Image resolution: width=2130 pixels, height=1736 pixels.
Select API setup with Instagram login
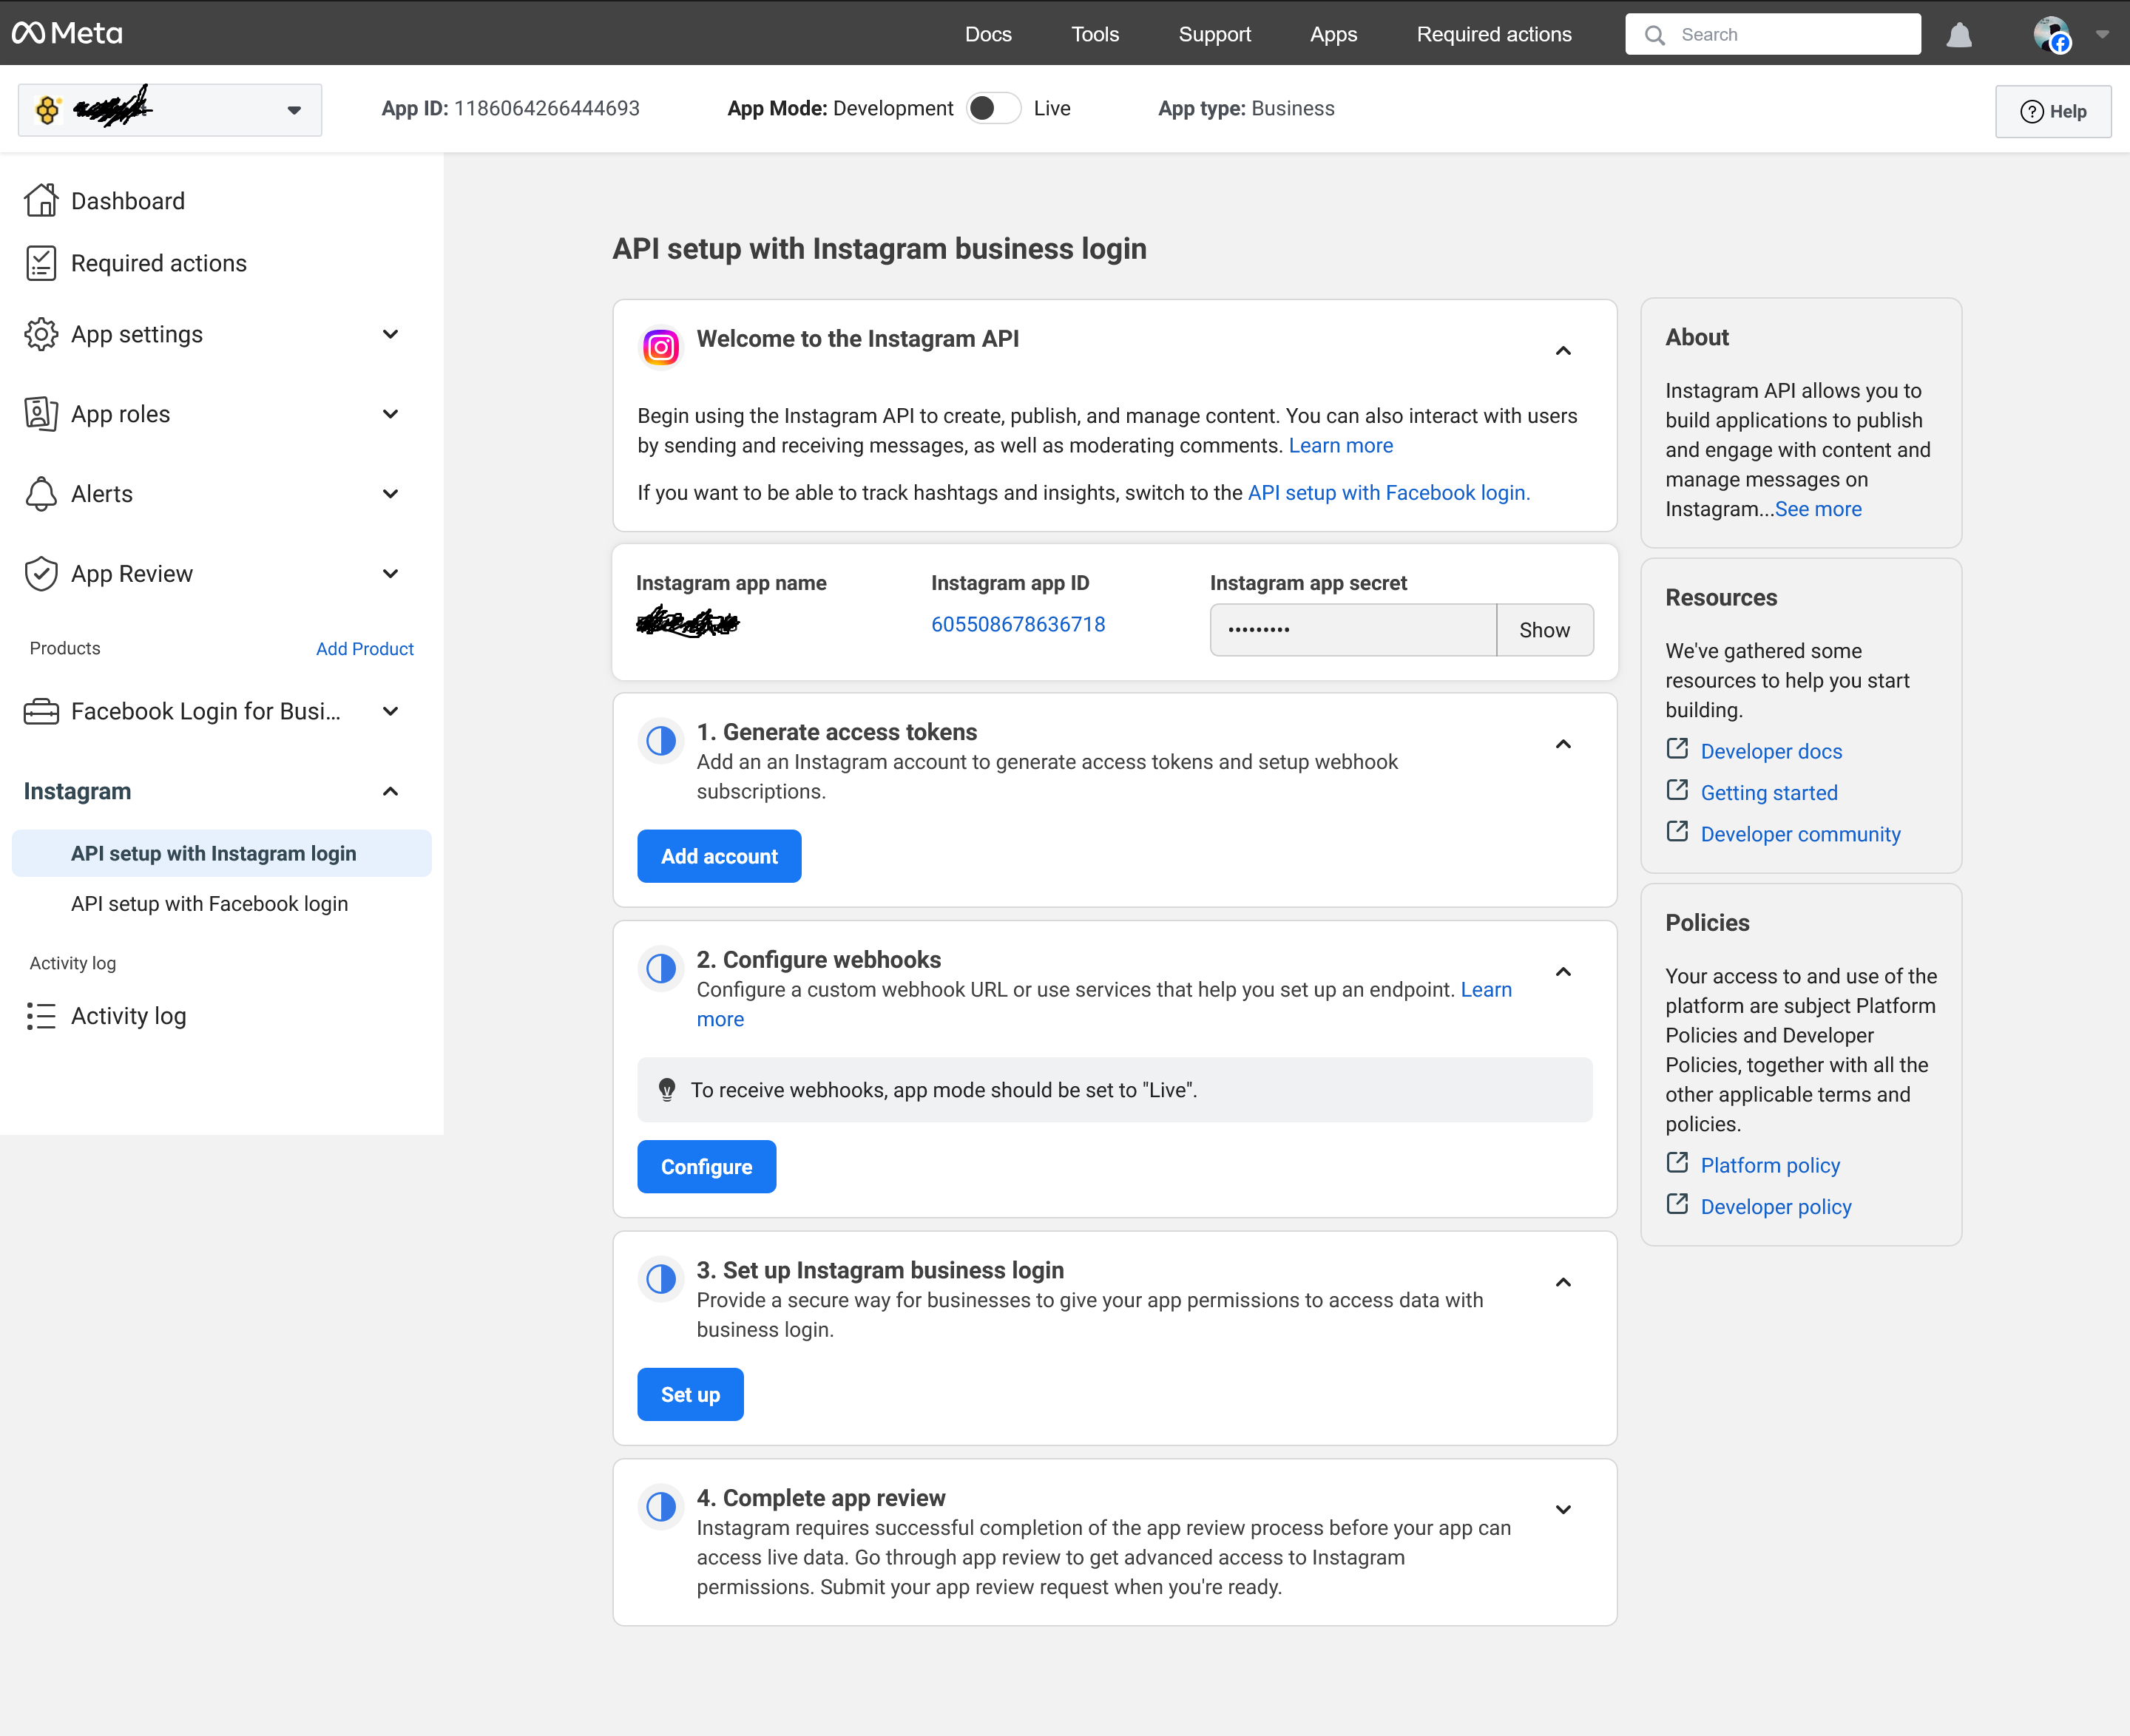pos(221,853)
